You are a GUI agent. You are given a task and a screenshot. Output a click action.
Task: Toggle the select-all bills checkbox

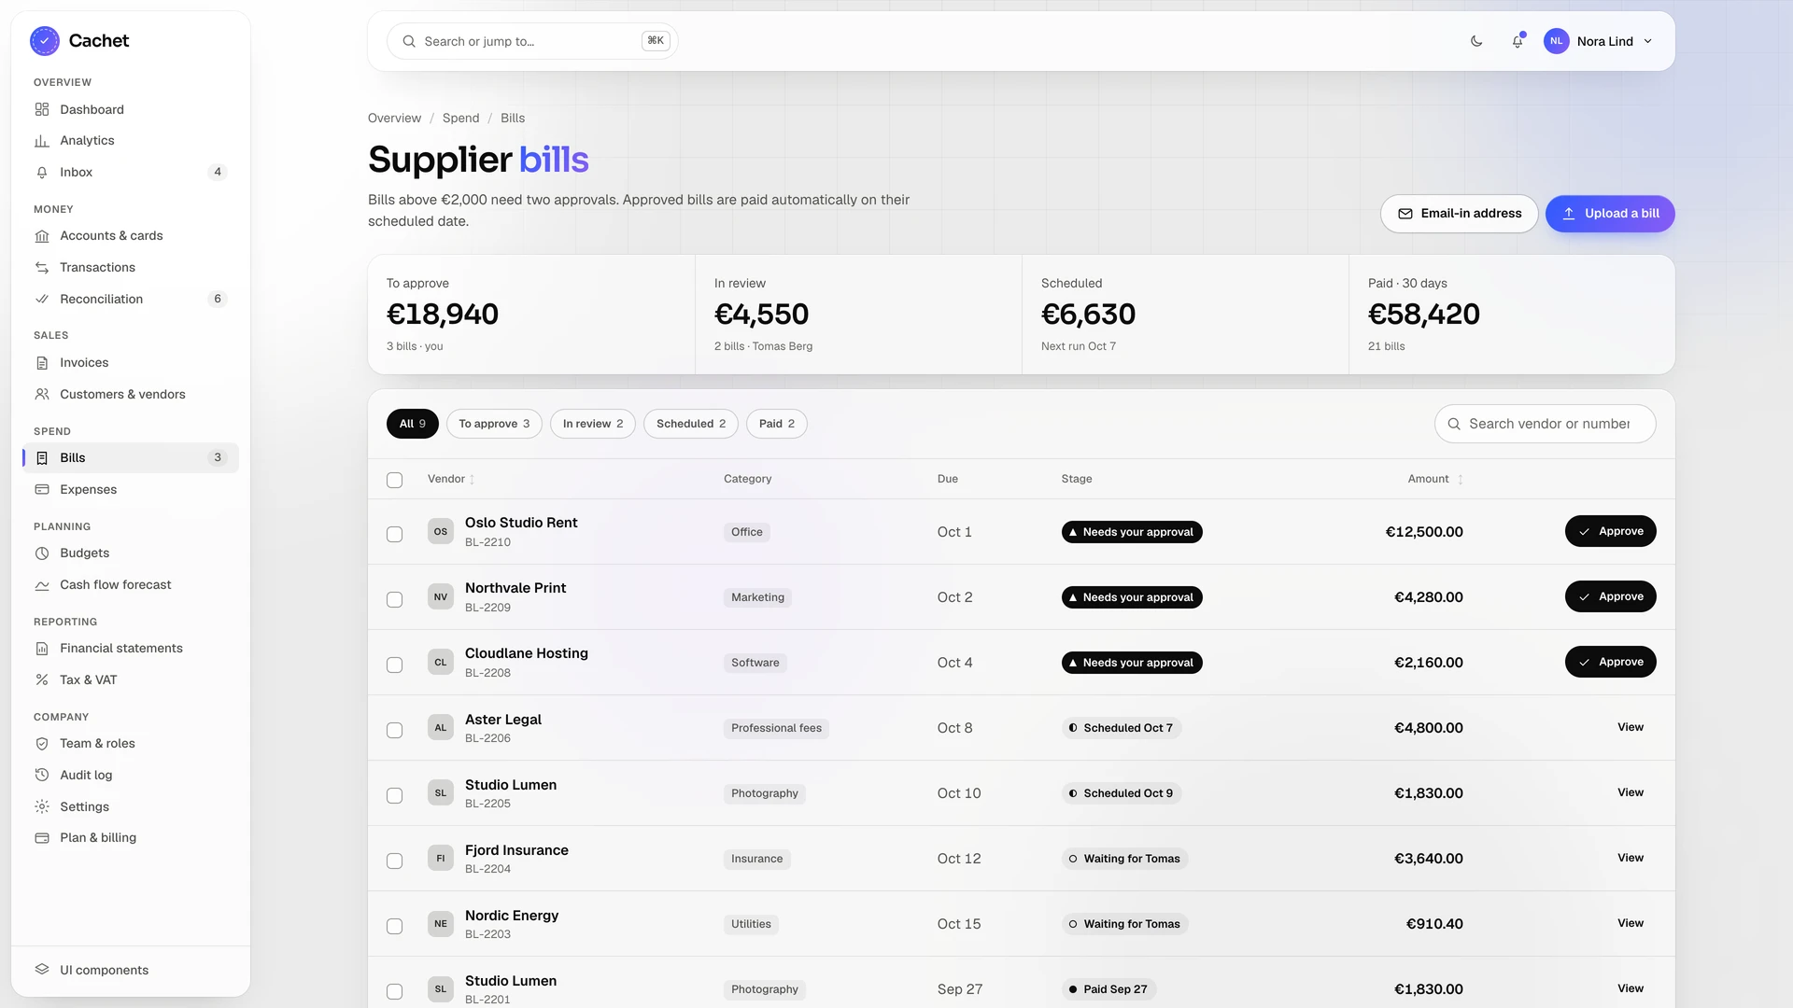pos(395,480)
